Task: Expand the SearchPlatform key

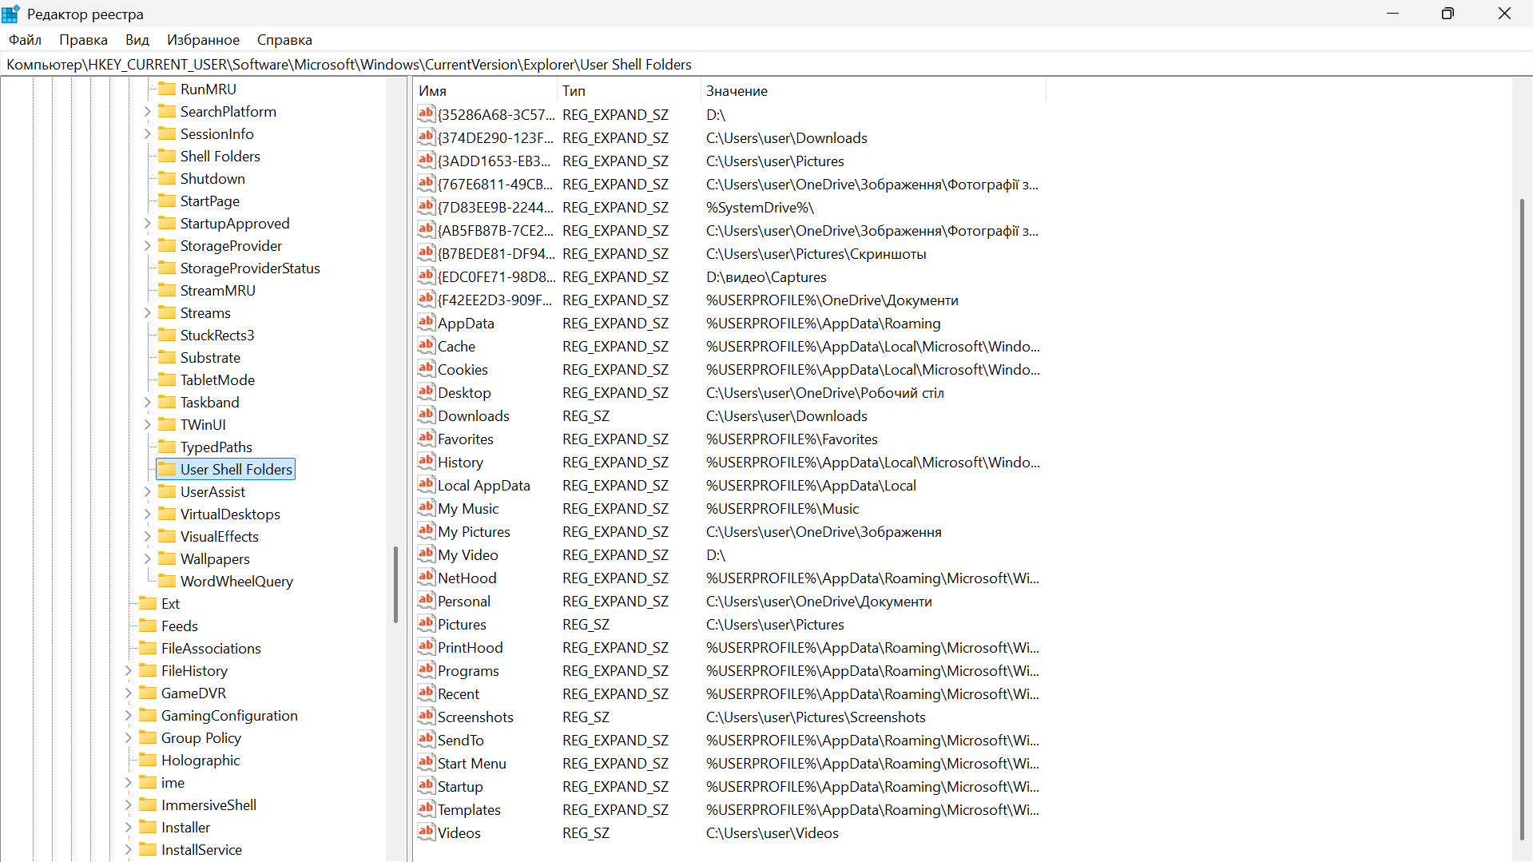Action: click(x=147, y=112)
